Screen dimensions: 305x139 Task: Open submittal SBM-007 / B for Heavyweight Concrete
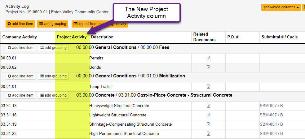tap(271, 106)
